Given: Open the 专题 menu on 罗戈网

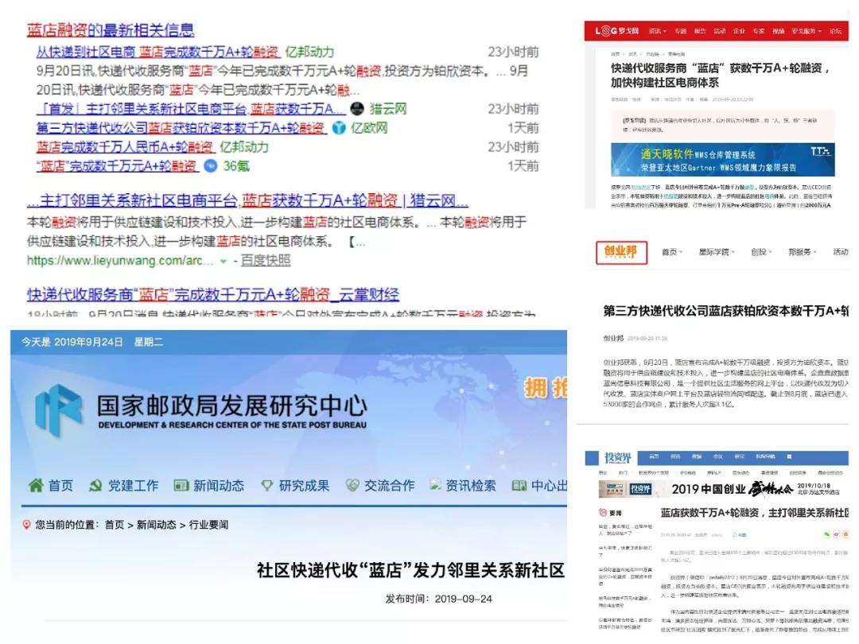Looking at the screenshot, I should tap(680, 31).
